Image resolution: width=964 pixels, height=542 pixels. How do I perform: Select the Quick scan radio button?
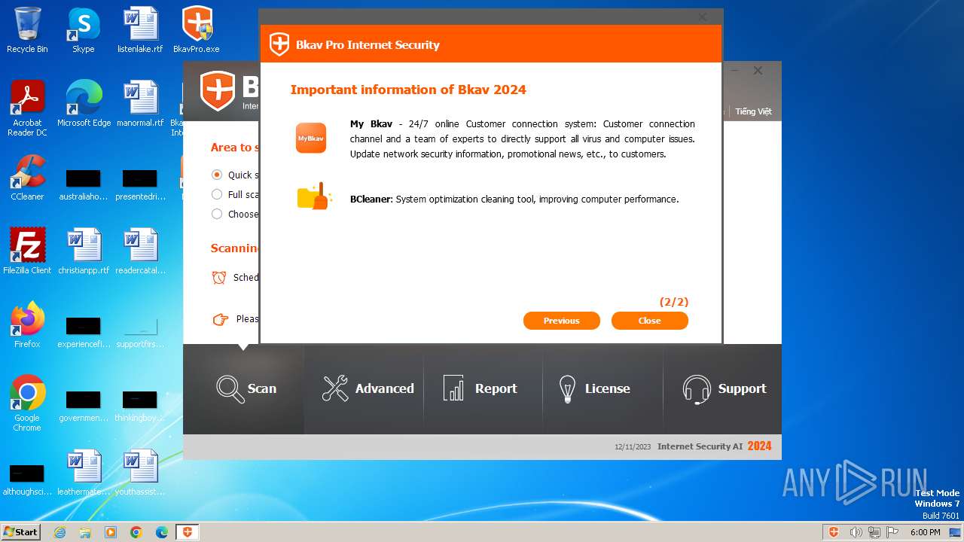click(217, 175)
